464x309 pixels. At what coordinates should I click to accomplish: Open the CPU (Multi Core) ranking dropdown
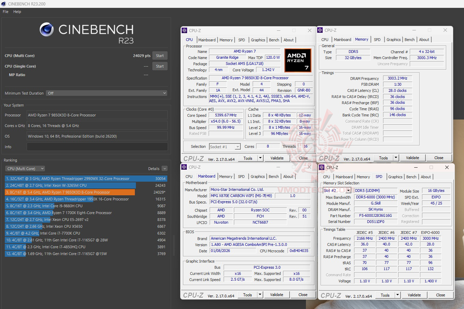(25, 169)
